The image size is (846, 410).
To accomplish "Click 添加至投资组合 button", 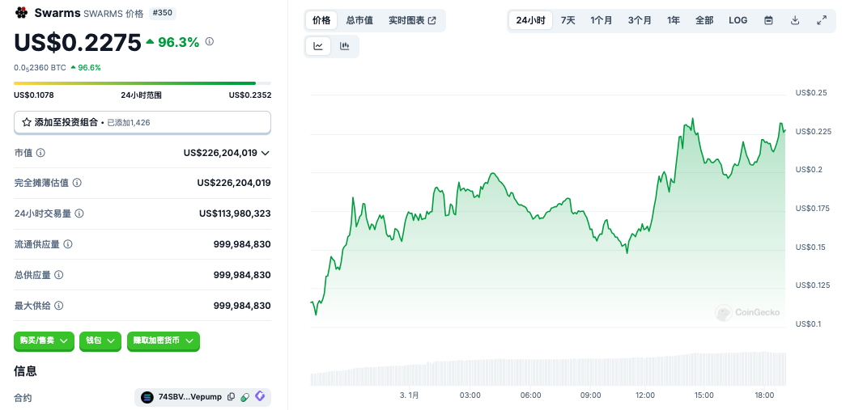I will pos(142,122).
